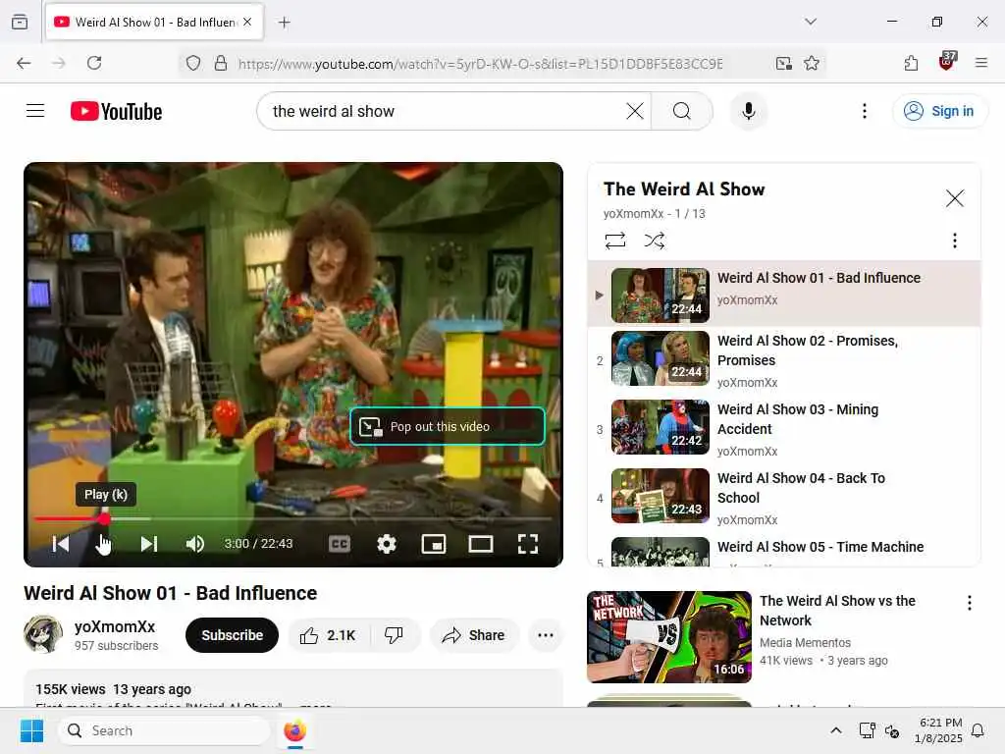
Task: Switch to theater mode
Action: pyautogui.click(x=481, y=544)
